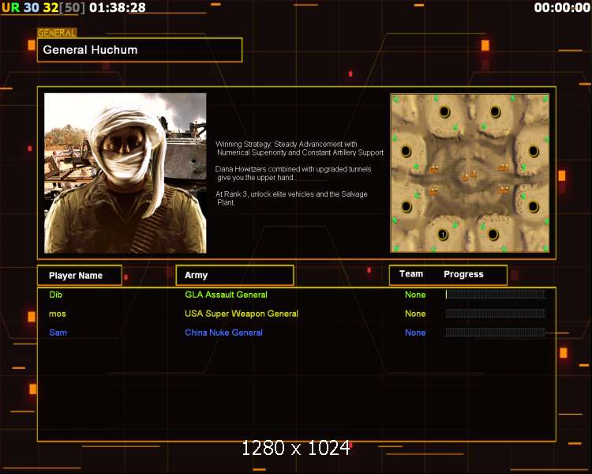Click the orange structures at the minimap center
The width and height of the screenshot is (592, 474).
click(469, 175)
